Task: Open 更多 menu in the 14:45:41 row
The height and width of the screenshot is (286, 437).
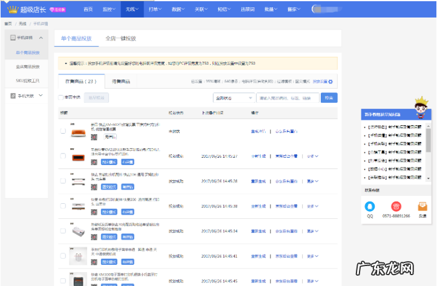Action: tap(312, 256)
